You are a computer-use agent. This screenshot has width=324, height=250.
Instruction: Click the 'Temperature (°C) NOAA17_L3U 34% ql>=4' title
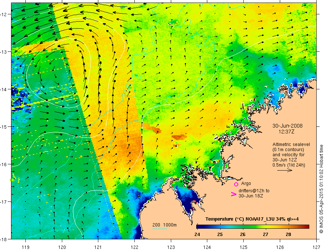(252, 219)
